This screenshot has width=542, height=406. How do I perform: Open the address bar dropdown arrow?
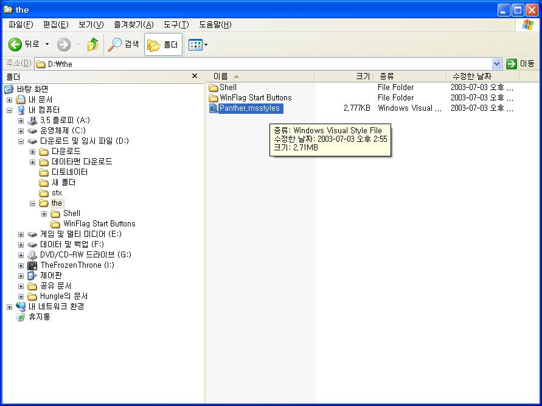point(496,64)
